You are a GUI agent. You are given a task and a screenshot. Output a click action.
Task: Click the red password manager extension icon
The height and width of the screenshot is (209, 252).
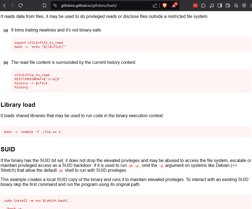[195, 5]
